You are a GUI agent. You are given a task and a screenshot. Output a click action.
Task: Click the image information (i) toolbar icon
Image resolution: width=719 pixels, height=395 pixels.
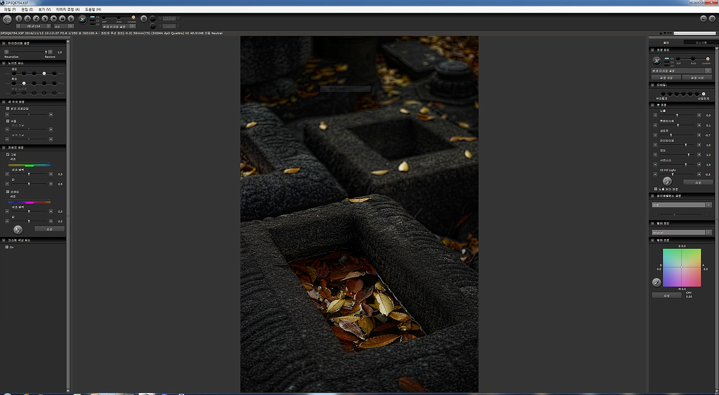pos(19,19)
